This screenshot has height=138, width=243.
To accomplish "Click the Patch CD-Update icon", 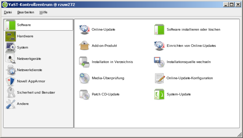I will [x=84, y=94].
